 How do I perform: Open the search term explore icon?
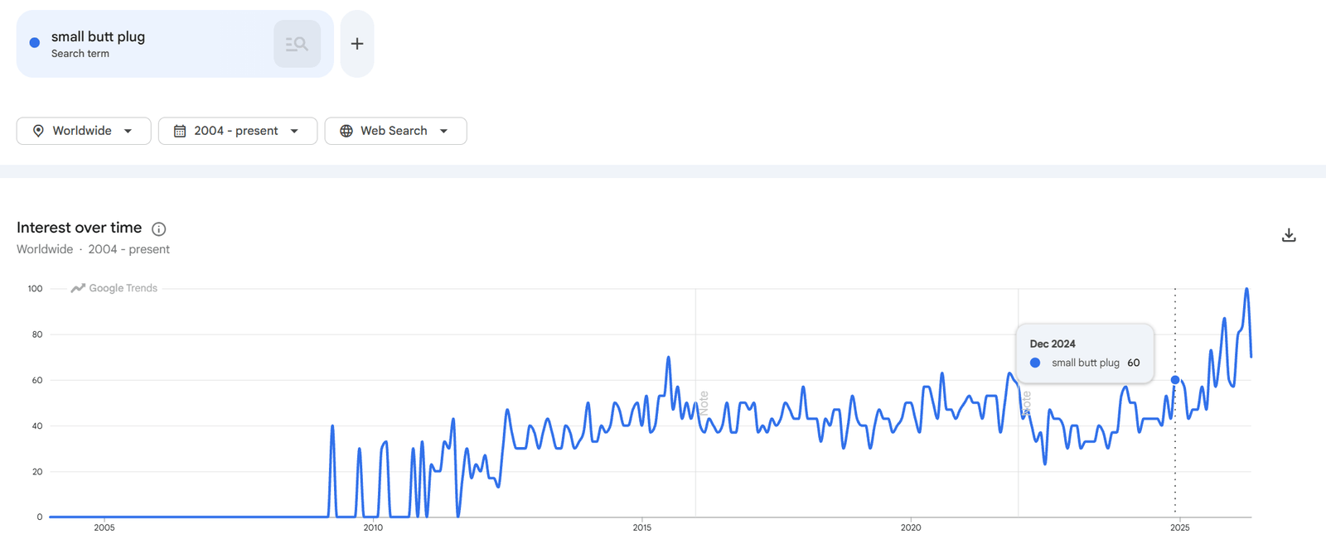(297, 44)
